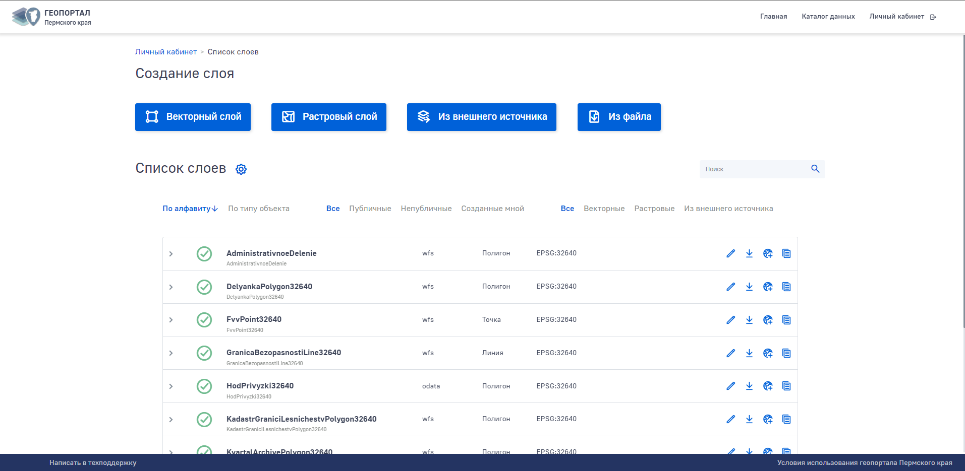
Task: Open the document icon for GranicaBezopasnostiLine32640
Action: click(x=786, y=353)
